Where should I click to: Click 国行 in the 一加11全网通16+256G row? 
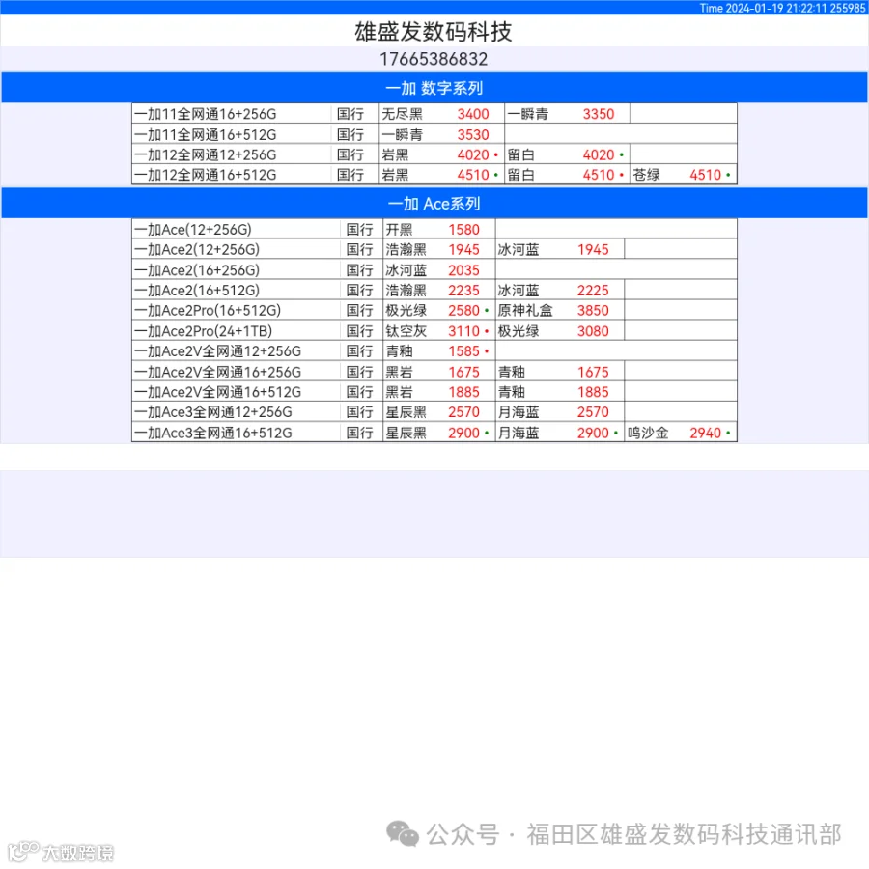pos(350,114)
